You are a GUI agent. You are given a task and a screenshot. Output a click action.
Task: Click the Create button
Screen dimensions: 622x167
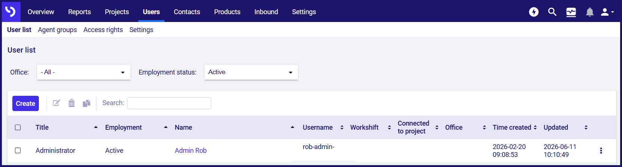(25, 104)
